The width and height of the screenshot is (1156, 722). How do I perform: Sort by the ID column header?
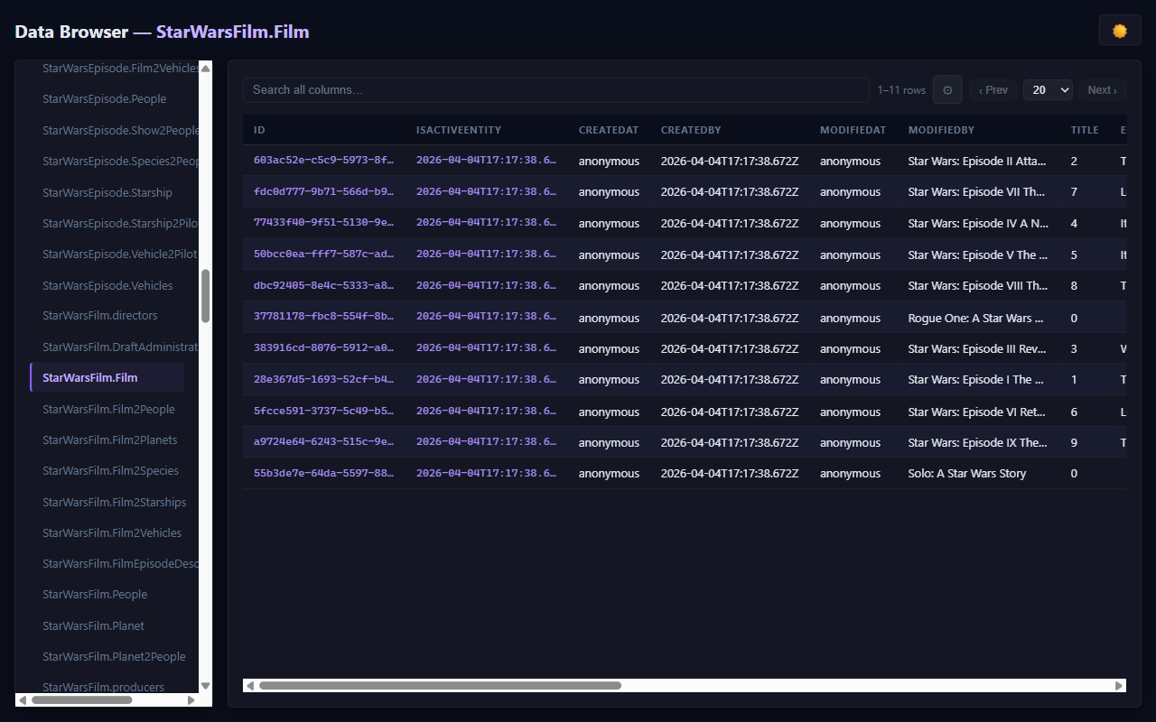coord(259,129)
